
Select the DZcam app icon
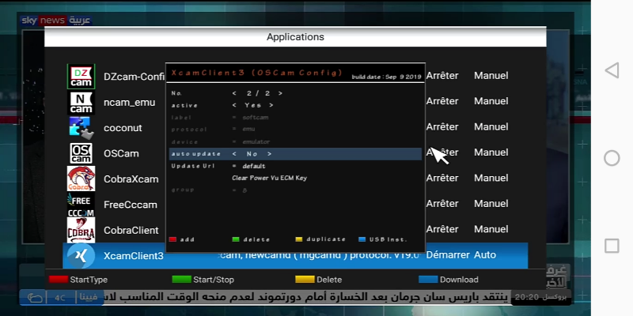tap(81, 76)
